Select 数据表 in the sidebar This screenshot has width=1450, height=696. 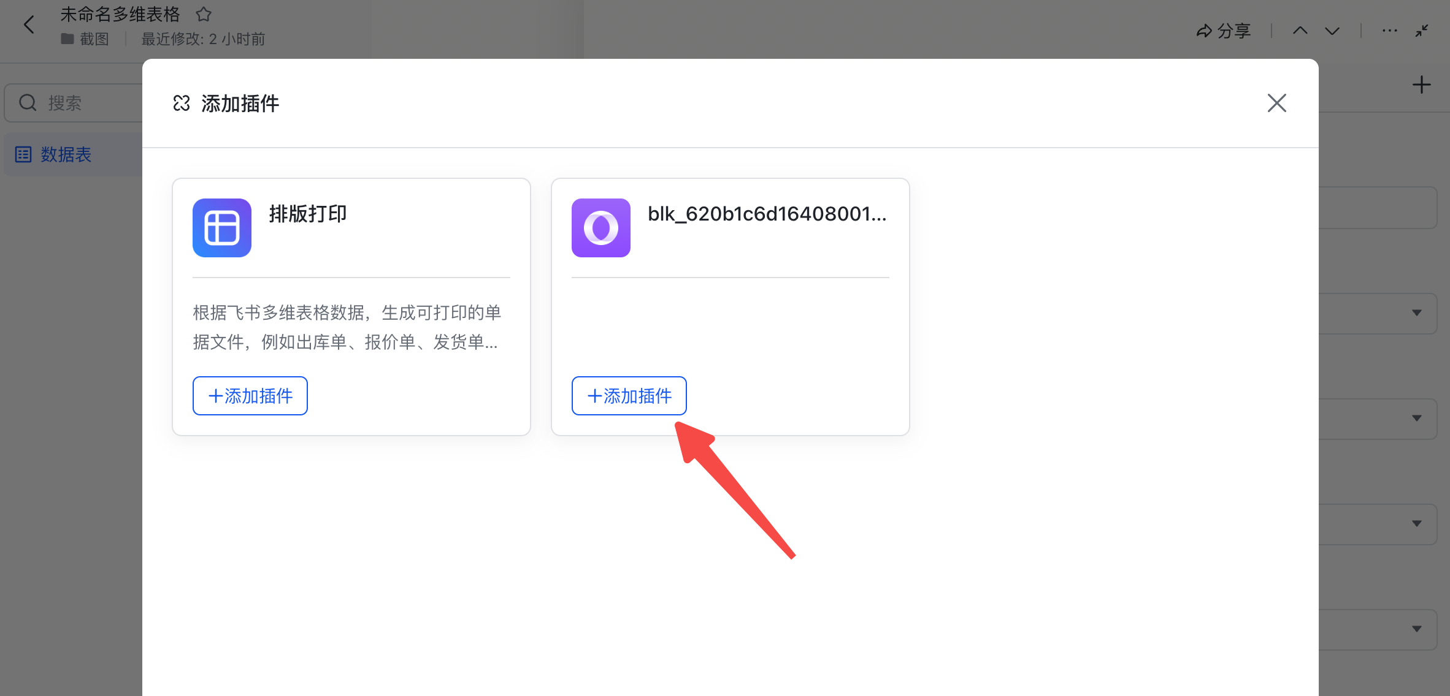coord(66,154)
